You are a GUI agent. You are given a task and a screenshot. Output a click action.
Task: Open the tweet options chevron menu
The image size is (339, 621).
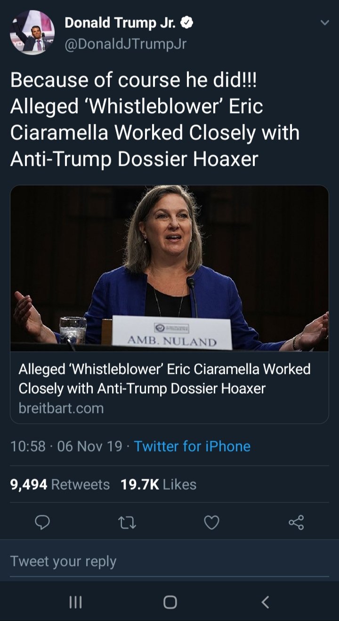tap(324, 23)
